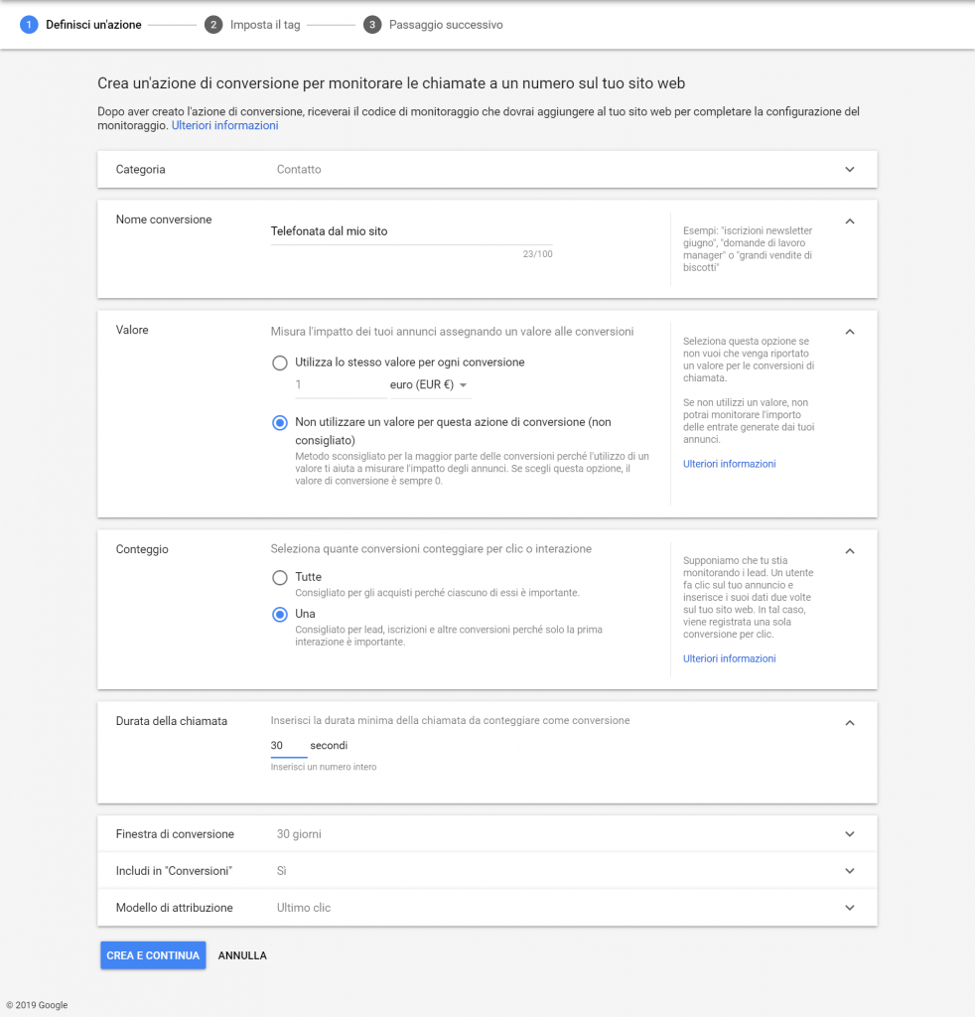Click step 3 circle icon 'Passaggio successivo'
The image size is (975, 1017).
[372, 25]
